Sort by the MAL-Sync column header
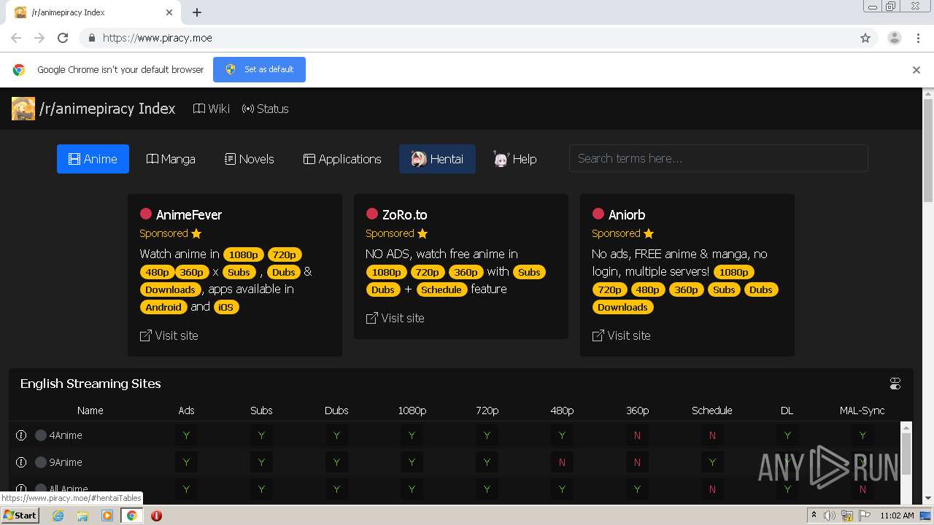934x525 pixels. pyautogui.click(x=862, y=411)
